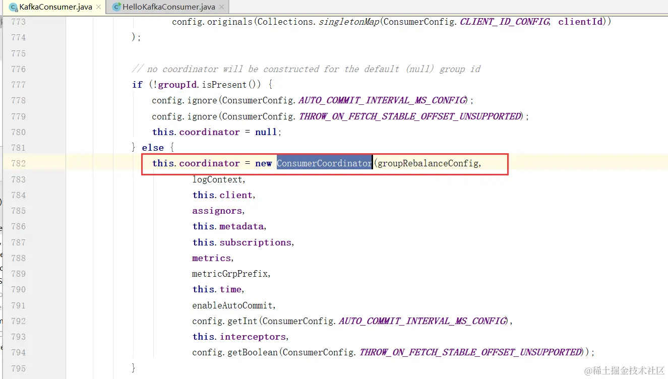Close the KafkaConsumer.java tab
This screenshot has width=668, height=379.
(98, 7)
